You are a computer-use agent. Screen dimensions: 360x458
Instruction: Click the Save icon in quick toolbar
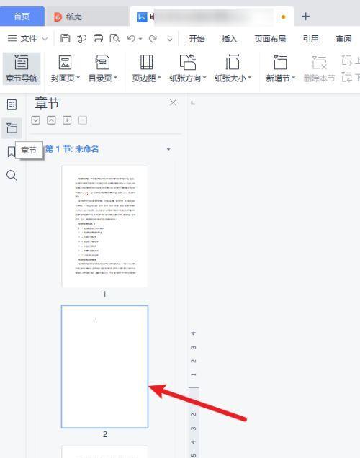click(65, 38)
